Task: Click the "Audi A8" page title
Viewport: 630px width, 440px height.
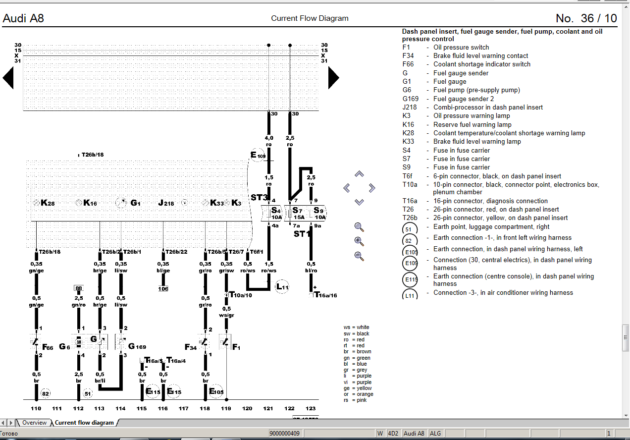Action: pos(23,18)
